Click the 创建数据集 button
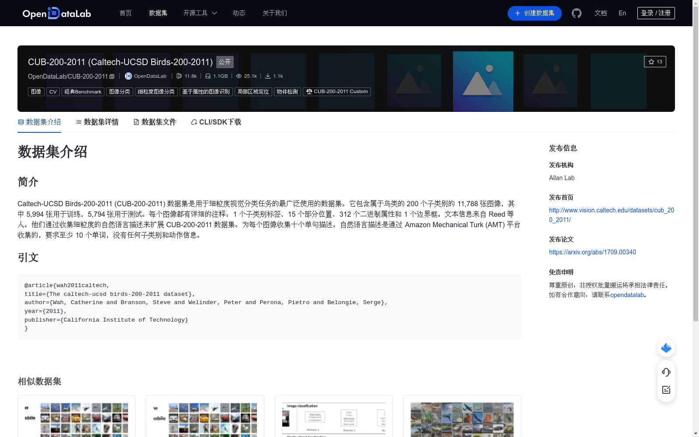 (535, 13)
